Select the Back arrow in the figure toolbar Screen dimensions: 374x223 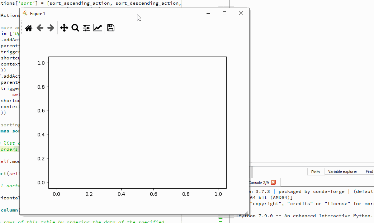click(40, 28)
